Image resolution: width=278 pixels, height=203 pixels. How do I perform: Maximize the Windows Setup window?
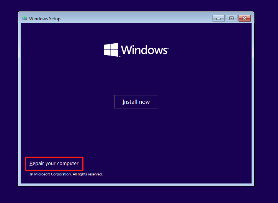[x=231, y=18]
